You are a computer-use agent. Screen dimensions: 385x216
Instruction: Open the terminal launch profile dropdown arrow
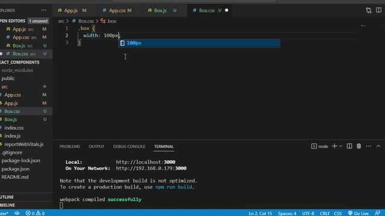pos(340,146)
